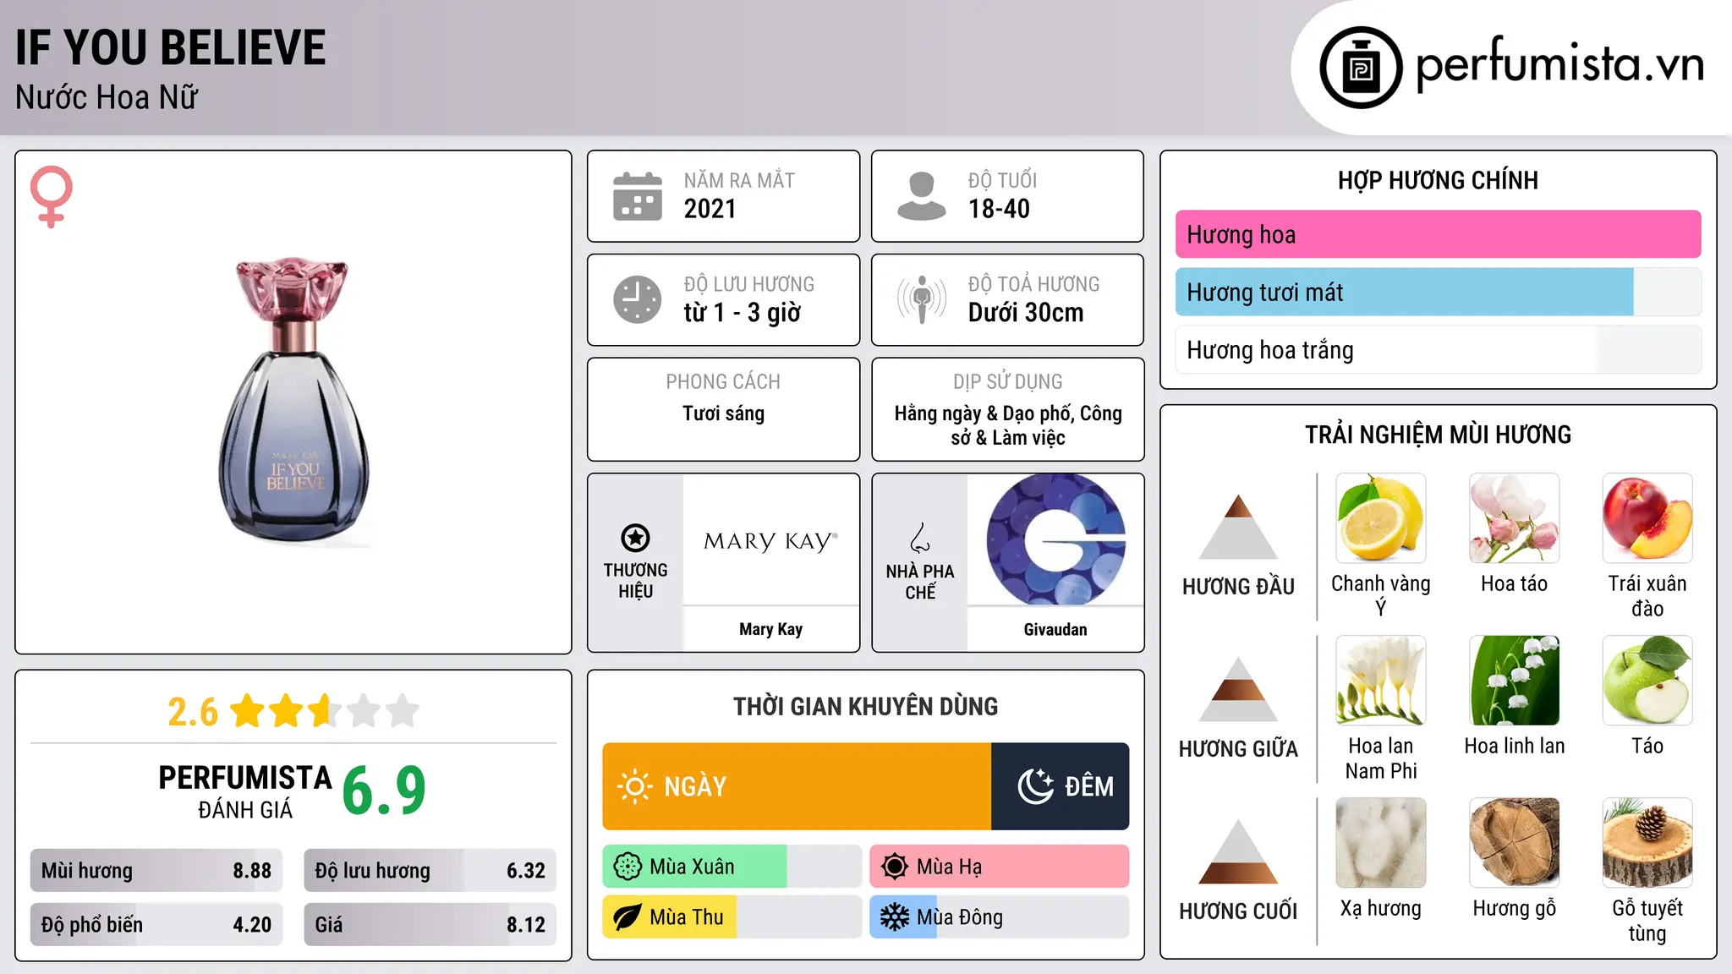
Task: Click the Hợp hương chính heading
Action: (1438, 180)
